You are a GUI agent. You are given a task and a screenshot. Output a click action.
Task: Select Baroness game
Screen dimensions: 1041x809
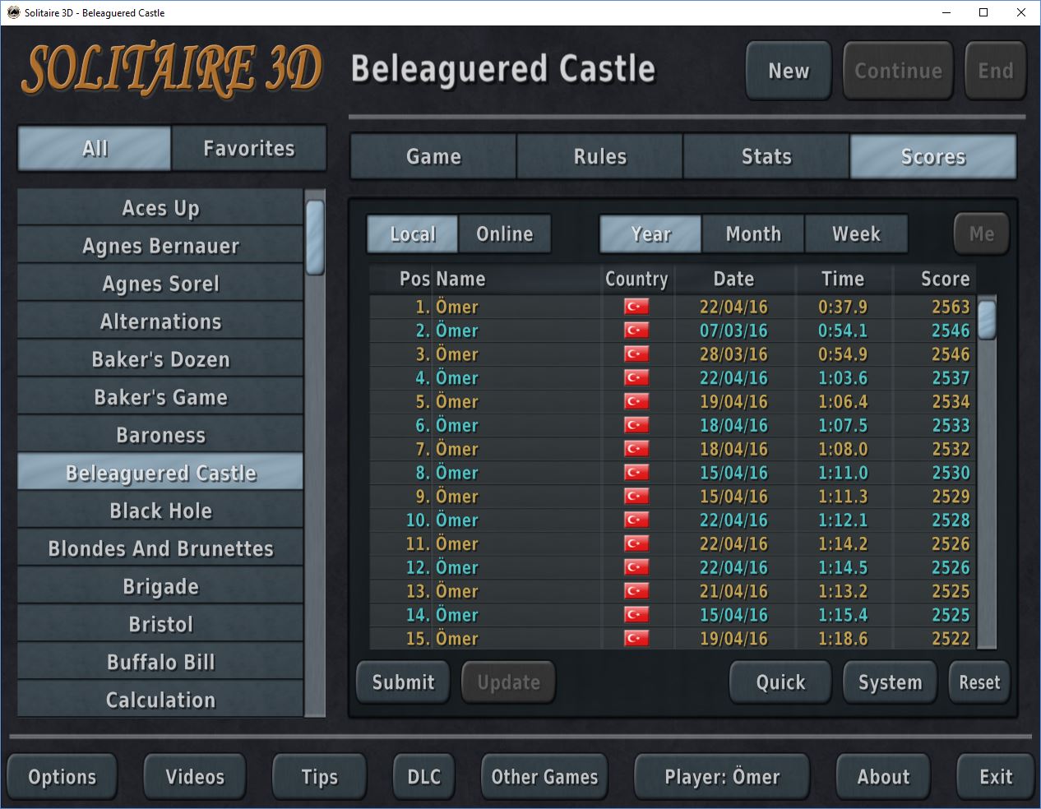tap(160, 435)
